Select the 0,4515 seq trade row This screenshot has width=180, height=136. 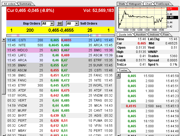(x=150, y=106)
